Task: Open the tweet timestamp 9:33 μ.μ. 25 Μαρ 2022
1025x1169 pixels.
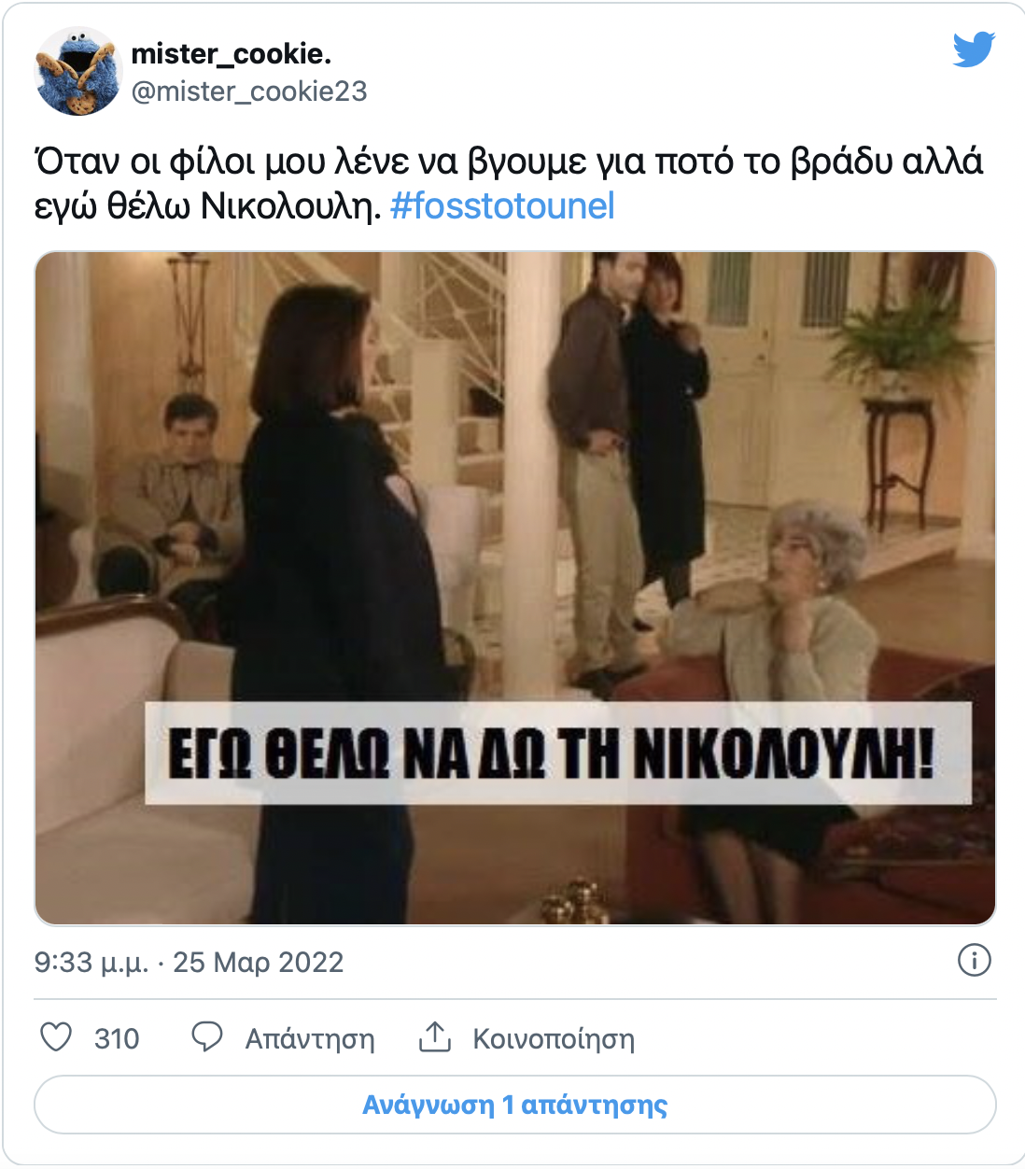Action: 190,962
